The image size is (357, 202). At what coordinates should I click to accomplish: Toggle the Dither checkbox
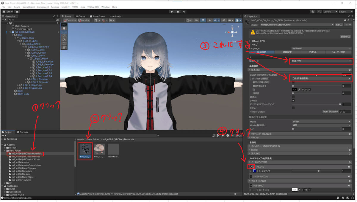(293, 108)
